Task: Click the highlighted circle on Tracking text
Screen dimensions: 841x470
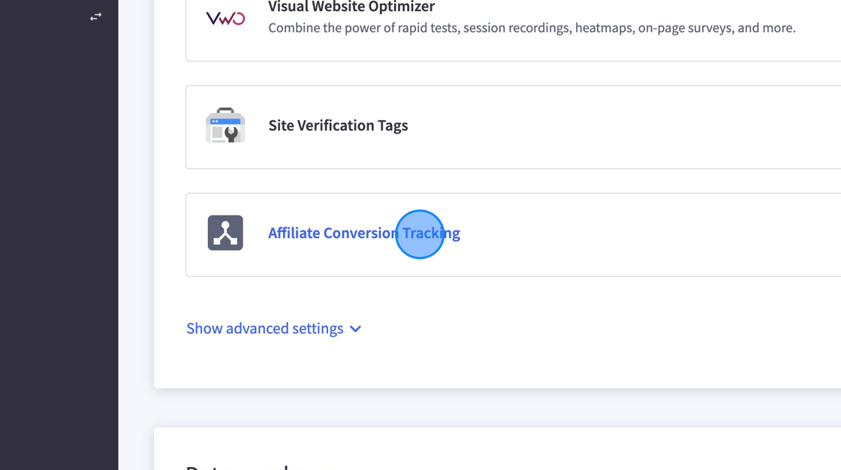Action: (x=420, y=234)
